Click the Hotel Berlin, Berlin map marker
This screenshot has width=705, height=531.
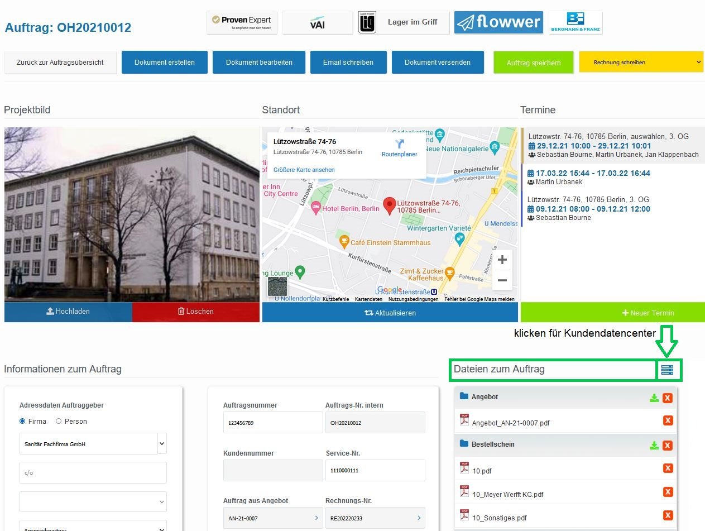click(315, 208)
